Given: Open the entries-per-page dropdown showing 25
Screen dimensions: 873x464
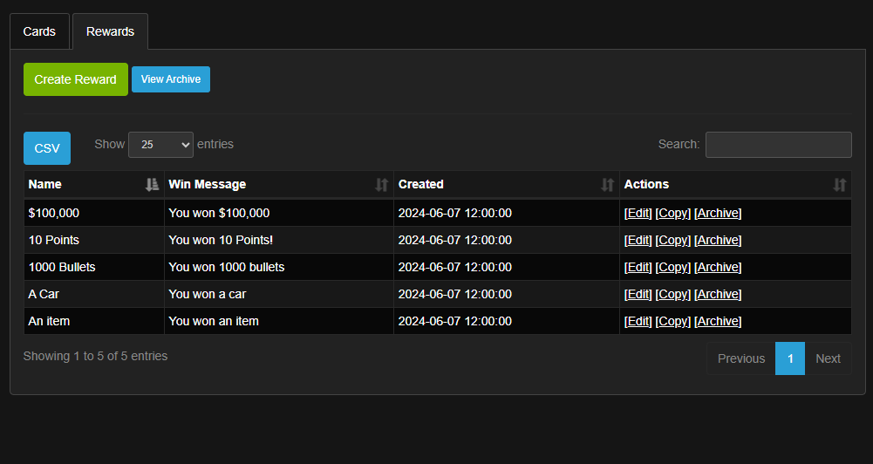Looking at the screenshot, I should tap(160, 145).
